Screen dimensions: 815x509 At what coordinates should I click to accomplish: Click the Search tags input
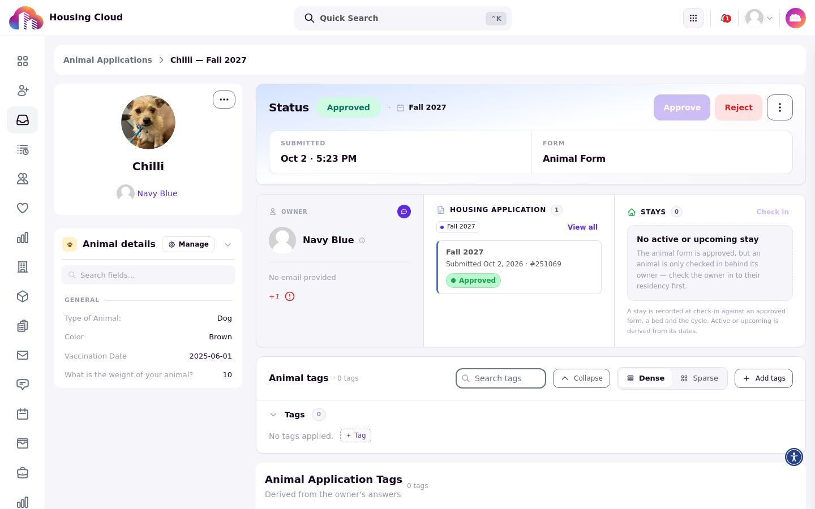[501, 378]
